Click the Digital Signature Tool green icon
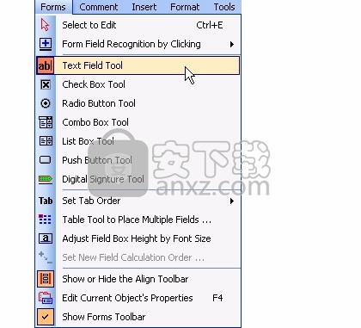Screen dimensions: 361x328 coord(46,179)
